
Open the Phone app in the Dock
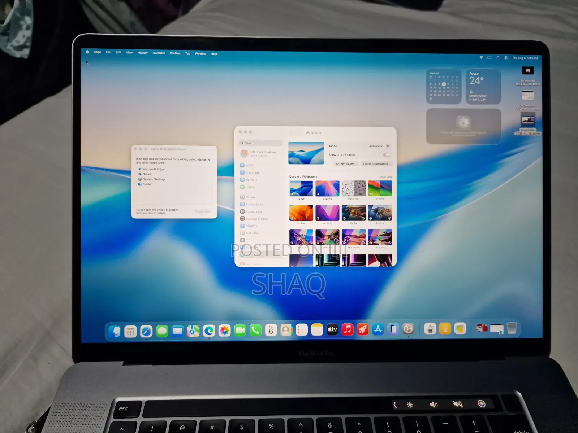pos(256,330)
